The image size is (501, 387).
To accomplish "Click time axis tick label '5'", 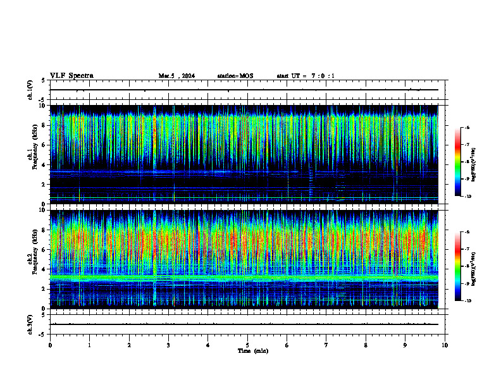I will click(x=247, y=345).
